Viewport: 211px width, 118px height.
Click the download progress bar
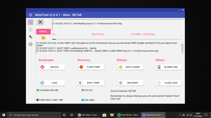coord(117,39)
